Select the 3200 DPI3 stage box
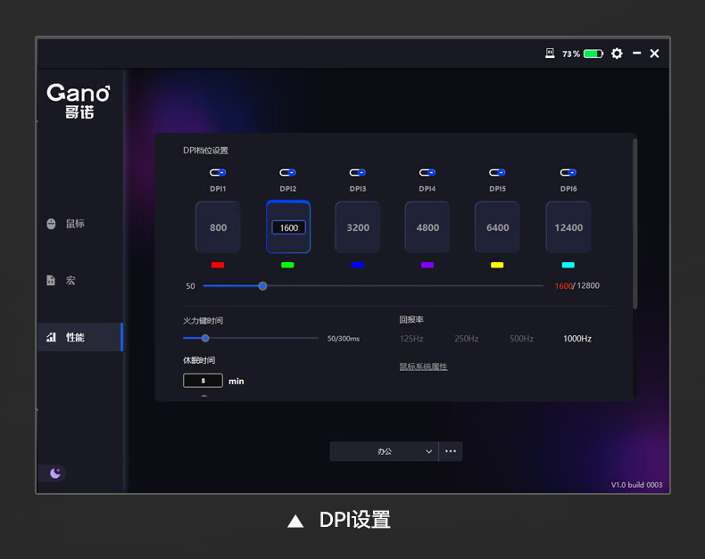This screenshot has height=559, width=705. click(x=358, y=227)
